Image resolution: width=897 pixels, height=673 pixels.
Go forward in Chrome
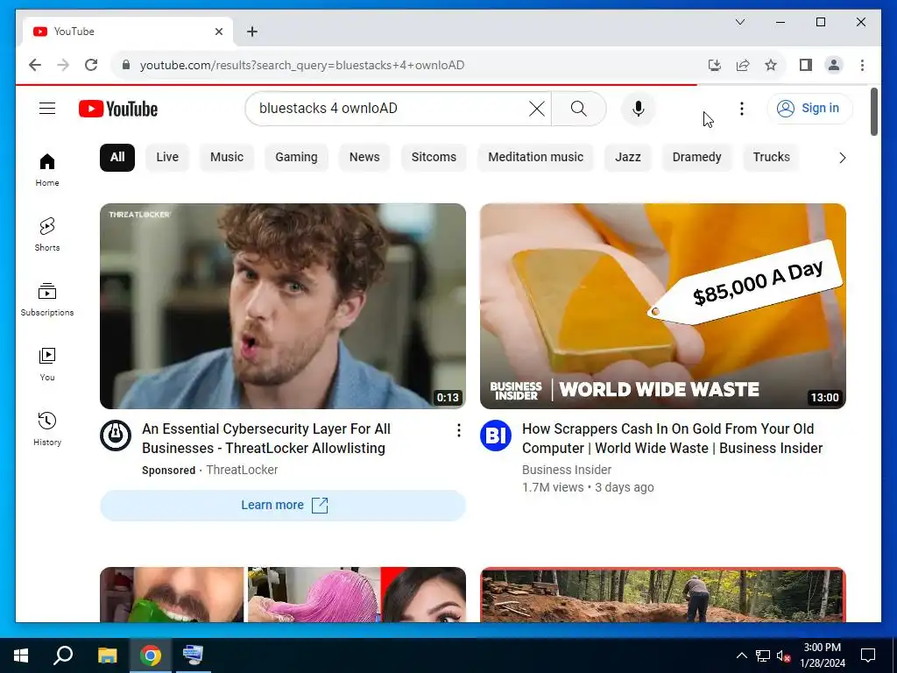coord(63,65)
